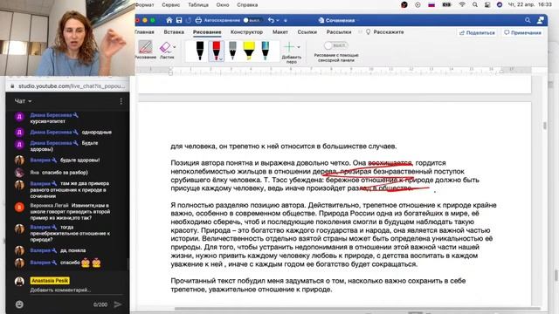Click the vertical document scrollbar

tap(544, 126)
